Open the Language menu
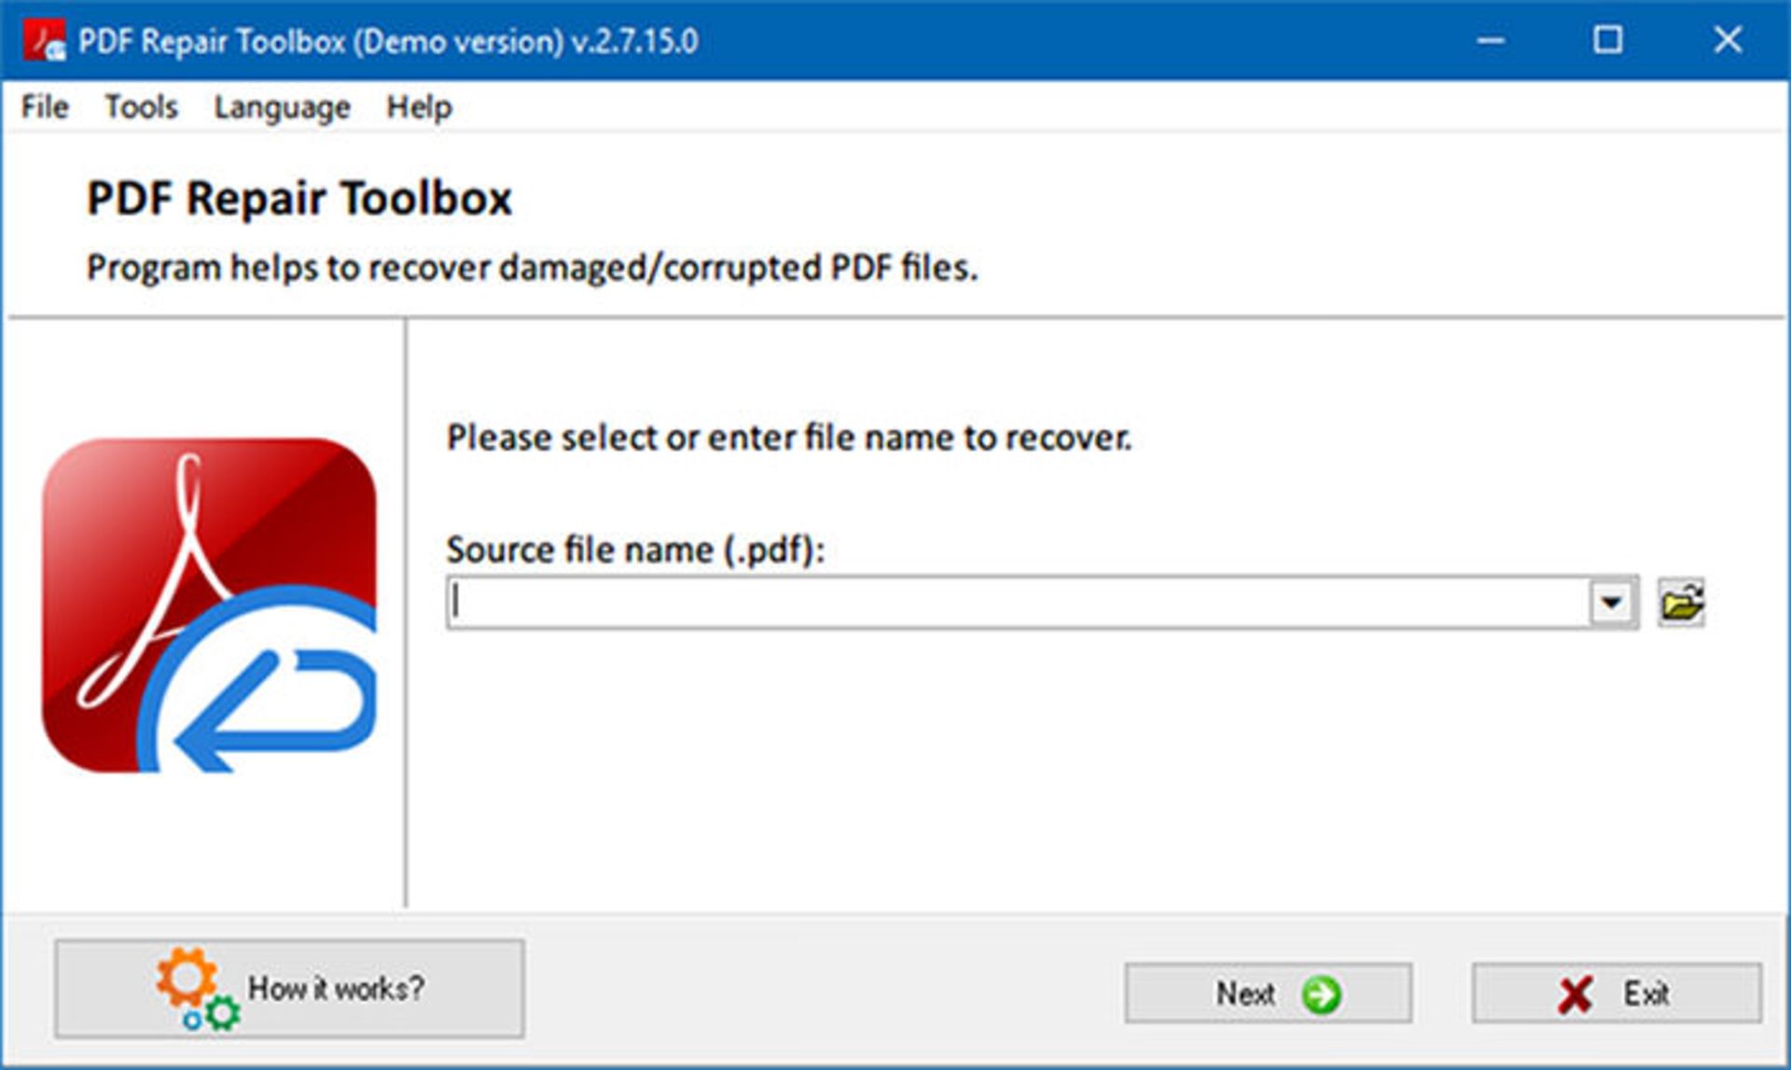 (x=282, y=107)
